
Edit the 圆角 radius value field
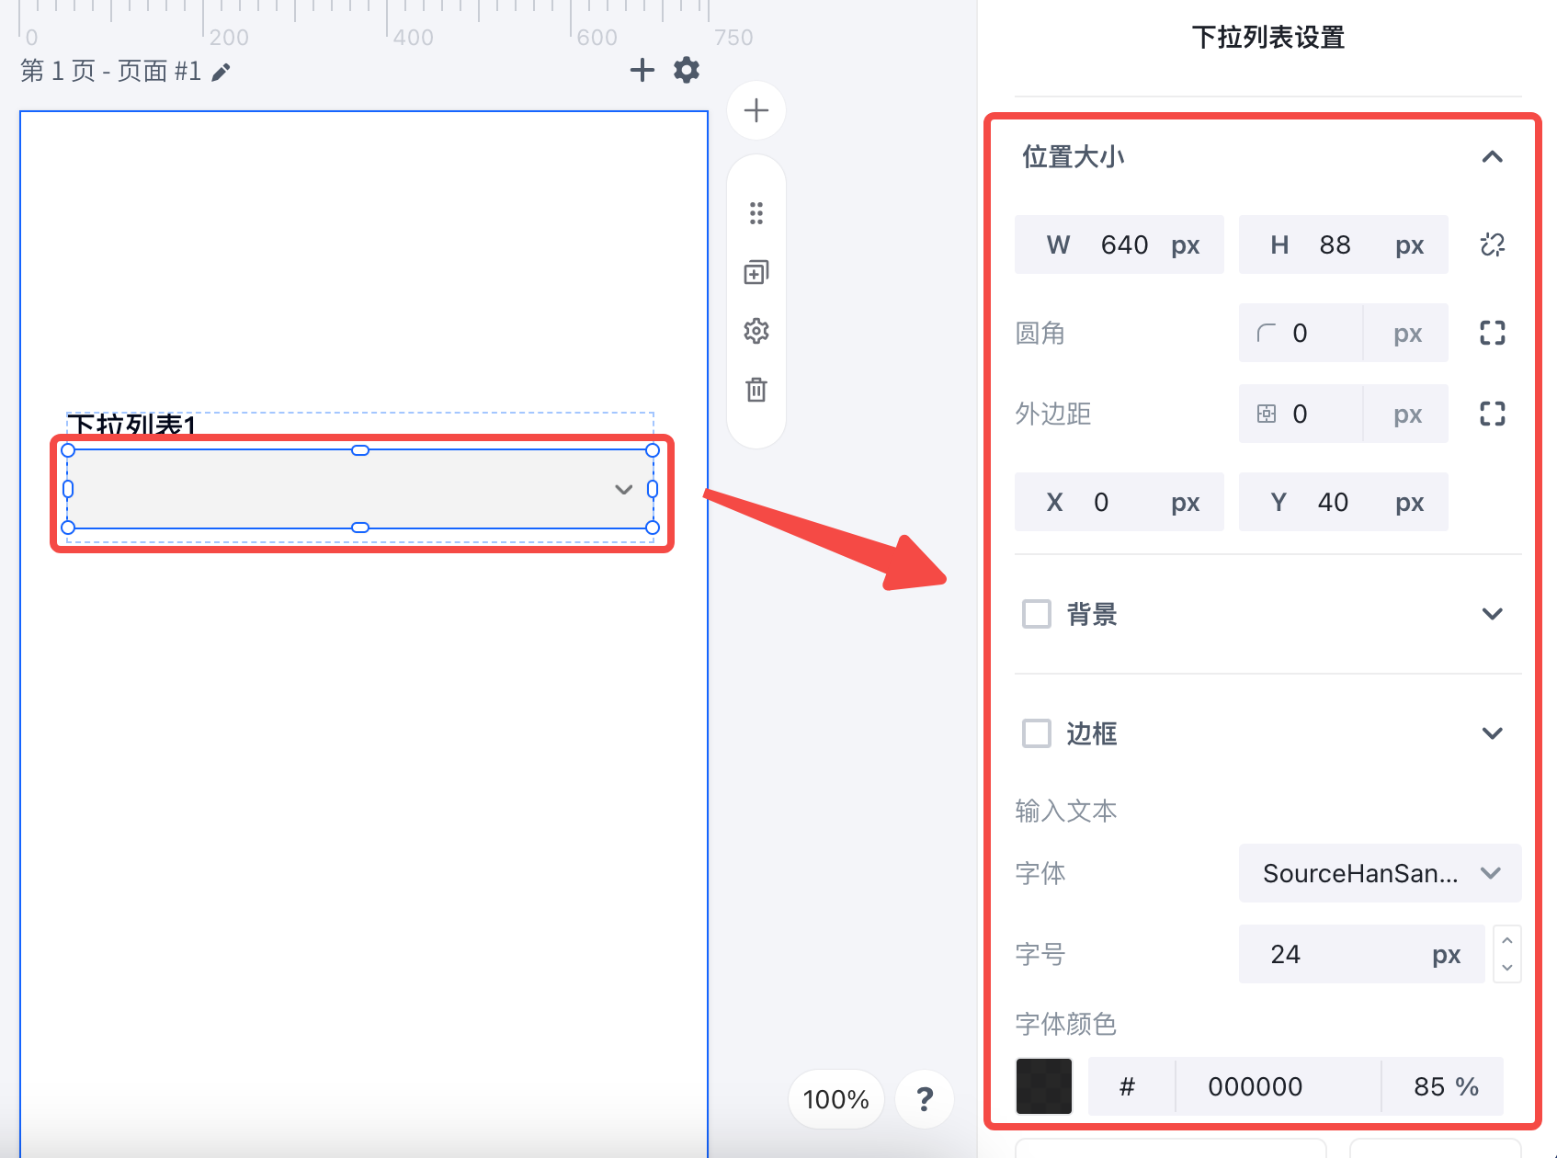tap(1301, 333)
